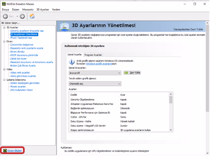Viewport: 210px width, 156px height.
Task: Select Ekranı döndür
Action: (x=18, y=52)
